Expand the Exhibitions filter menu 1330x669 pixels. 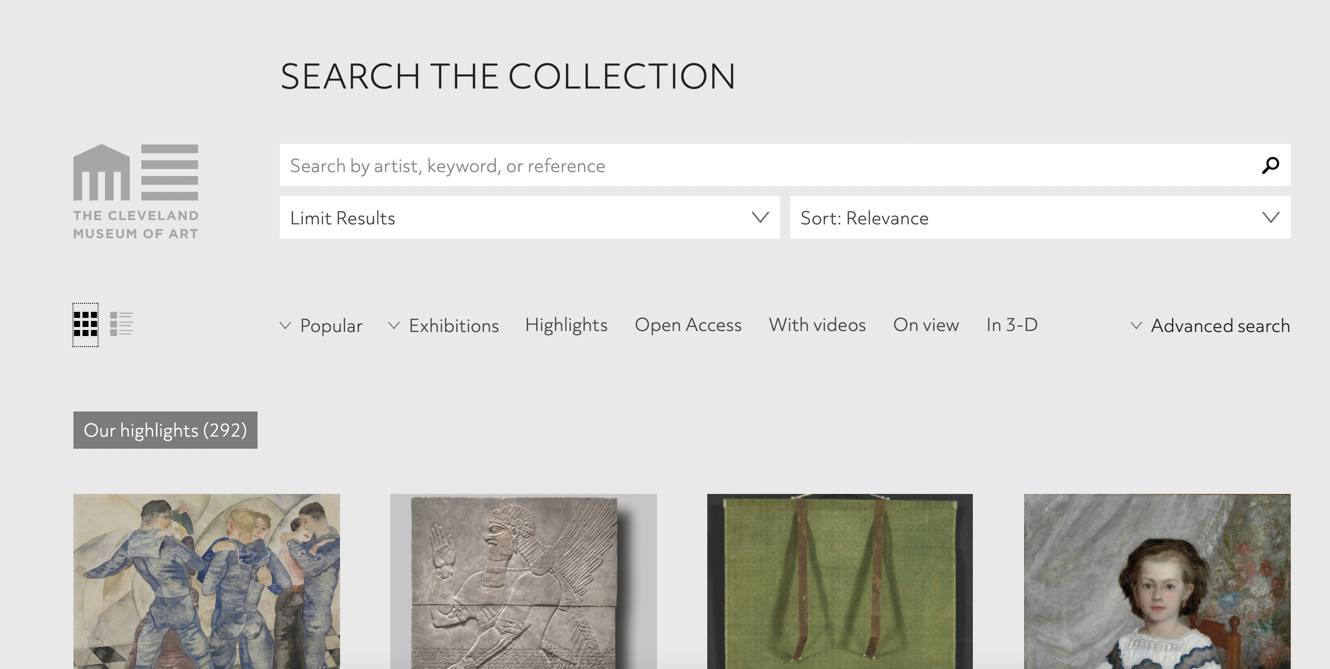pos(444,326)
